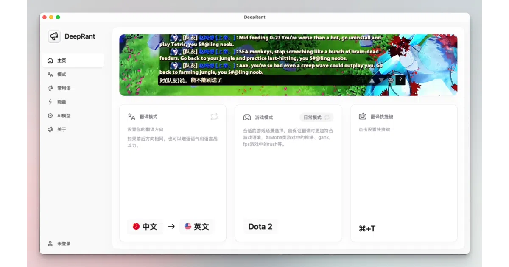Go to the 模式 mode section
This screenshot has height=267, width=509.
pos(73,74)
